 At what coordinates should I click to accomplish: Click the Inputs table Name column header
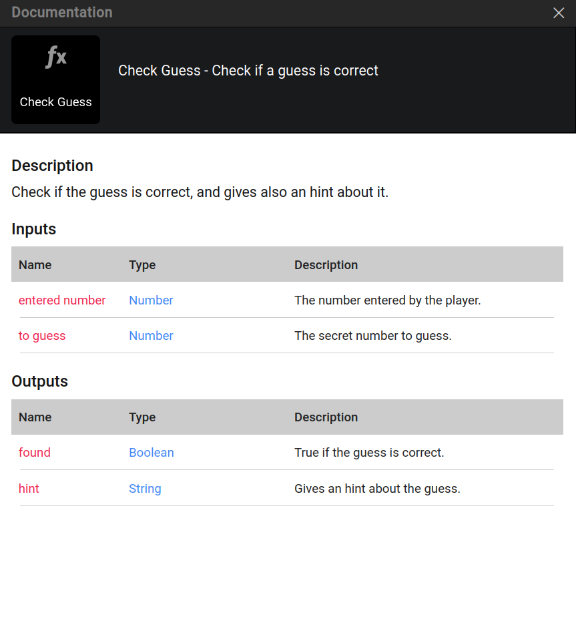(35, 265)
